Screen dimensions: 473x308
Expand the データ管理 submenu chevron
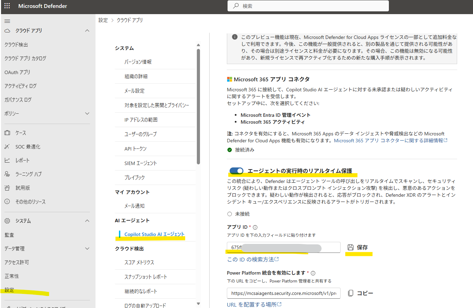pyautogui.click(x=87, y=248)
